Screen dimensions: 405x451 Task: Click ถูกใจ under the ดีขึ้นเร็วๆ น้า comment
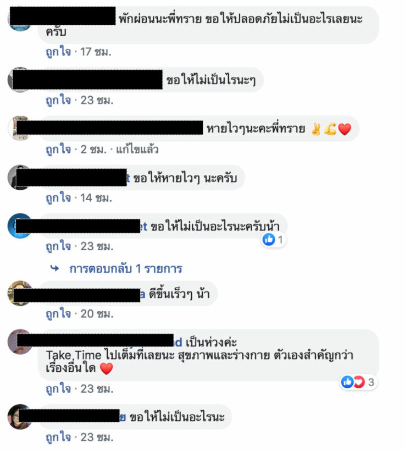(x=58, y=313)
